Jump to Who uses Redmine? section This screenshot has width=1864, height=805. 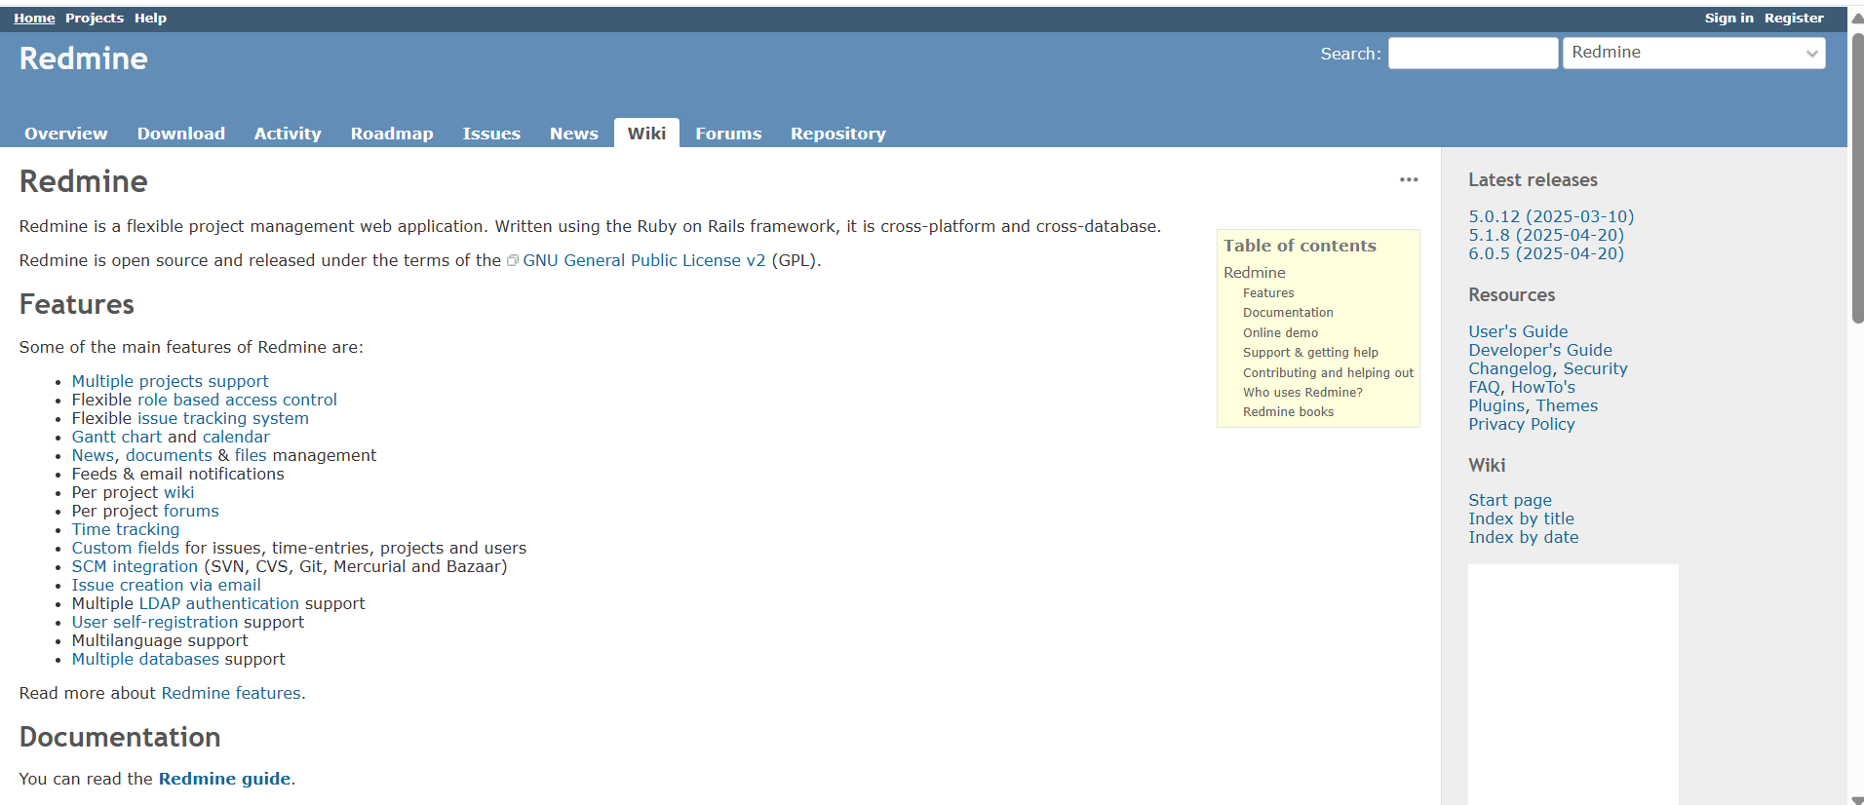click(1302, 393)
